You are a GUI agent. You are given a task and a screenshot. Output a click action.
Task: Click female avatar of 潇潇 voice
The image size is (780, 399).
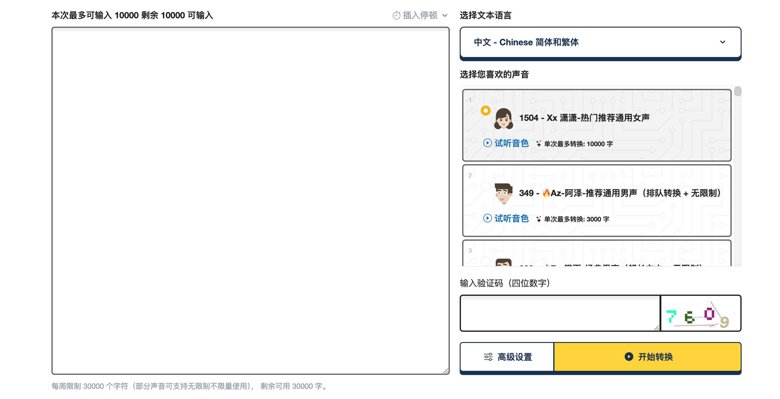tap(503, 119)
